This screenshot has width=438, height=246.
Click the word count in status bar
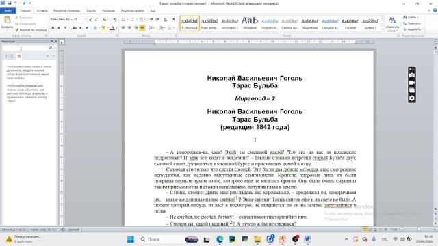[x=43, y=230]
